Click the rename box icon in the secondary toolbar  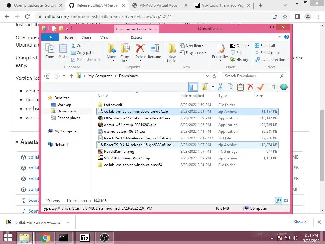(x=271, y=87)
